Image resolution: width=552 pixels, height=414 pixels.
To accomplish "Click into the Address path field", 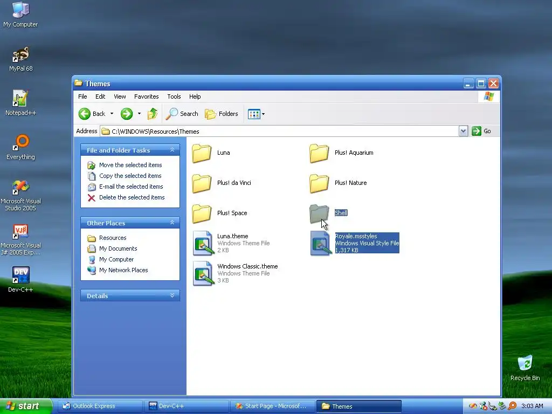I will click(280, 132).
